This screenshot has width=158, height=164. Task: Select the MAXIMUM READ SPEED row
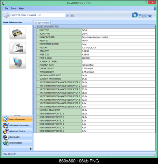click(96, 110)
